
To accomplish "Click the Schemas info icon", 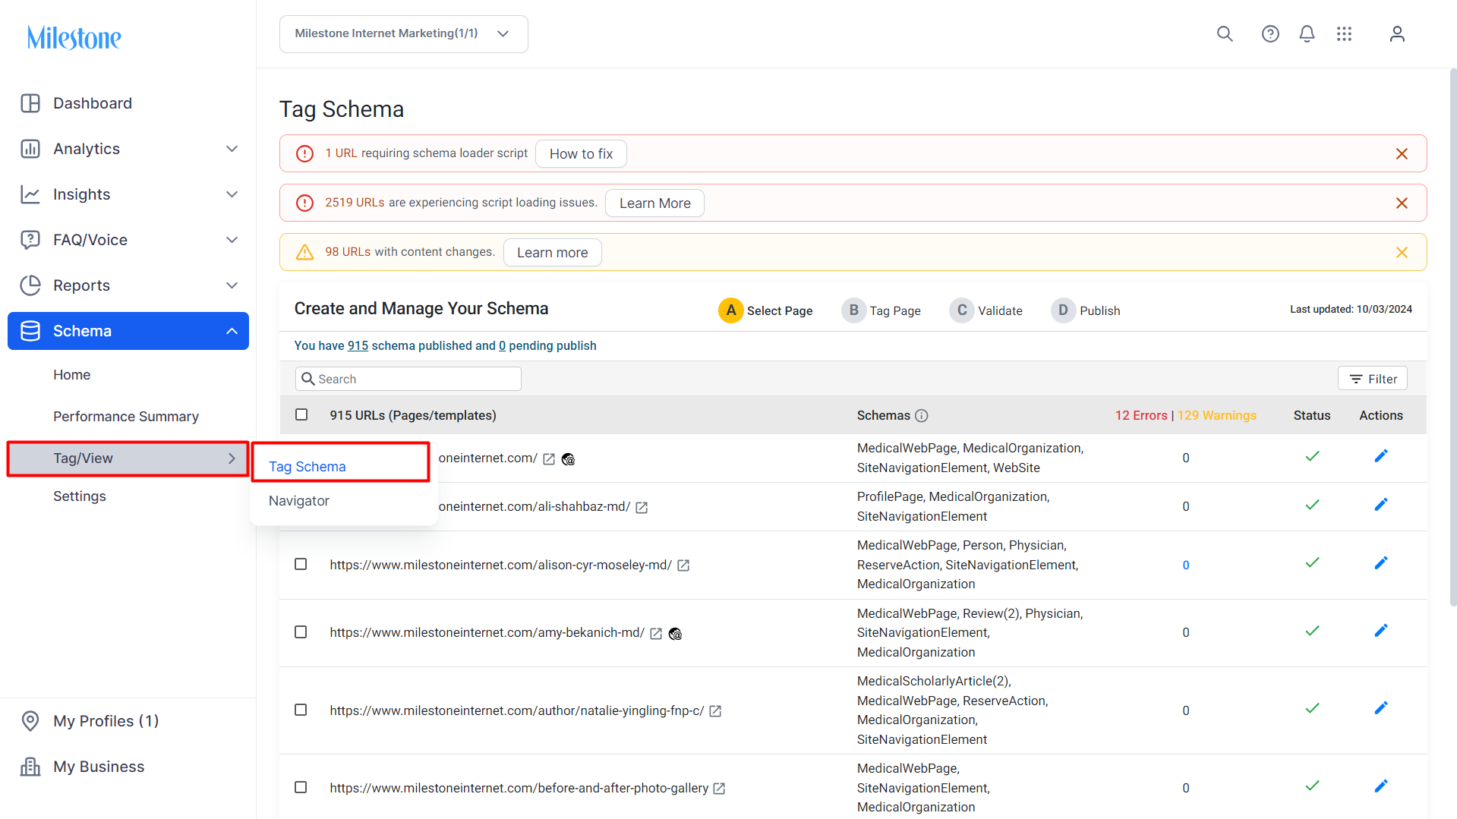I will tap(921, 416).
